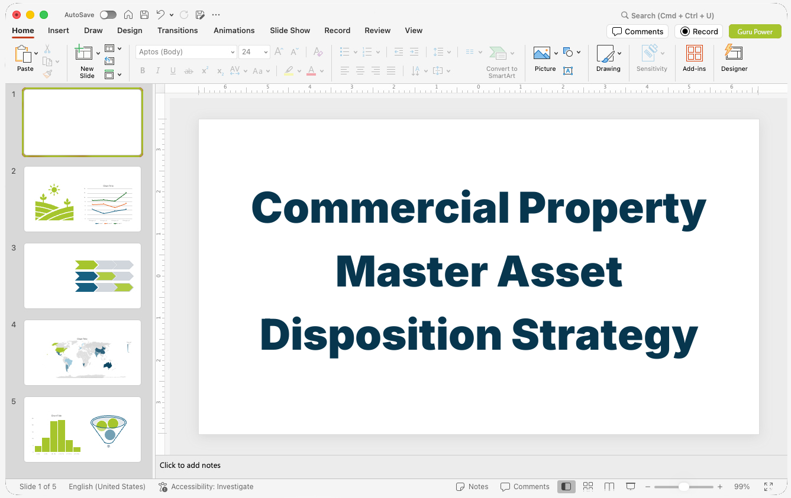
Task: Fit slide to window icon
Action: tap(769, 487)
